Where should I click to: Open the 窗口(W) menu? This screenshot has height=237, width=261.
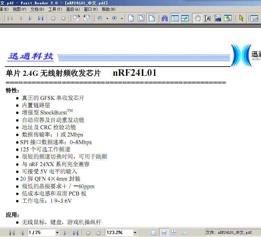coord(91,9)
